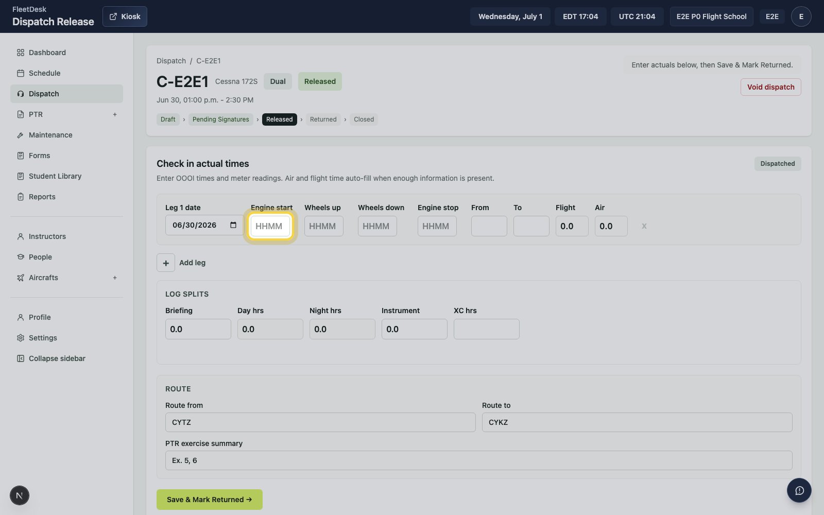Click the Dashboard grid icon
The image size is (824, 515).
(21, 53)
